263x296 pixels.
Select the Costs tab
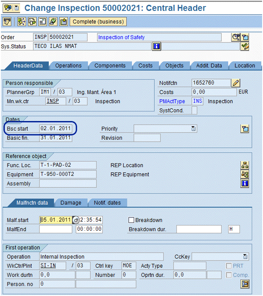(146, 66)
